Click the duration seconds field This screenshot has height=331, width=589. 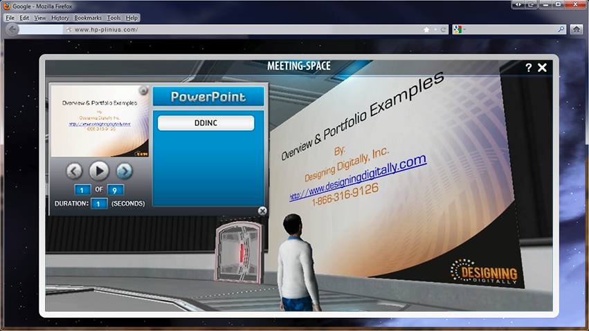[99, 204]
